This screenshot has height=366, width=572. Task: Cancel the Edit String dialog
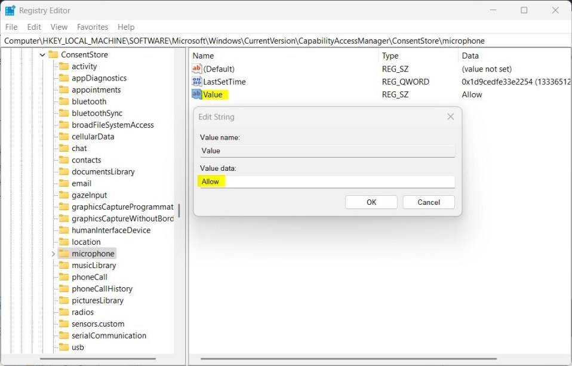click(429, 202)
